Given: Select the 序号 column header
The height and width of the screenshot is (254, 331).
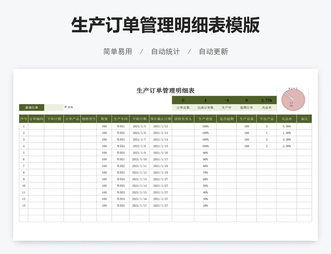Looking at the screenshot, I should (24, 119).
